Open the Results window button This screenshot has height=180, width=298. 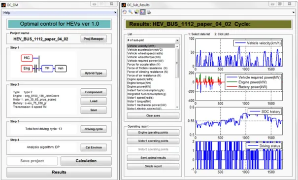[59, 172]
